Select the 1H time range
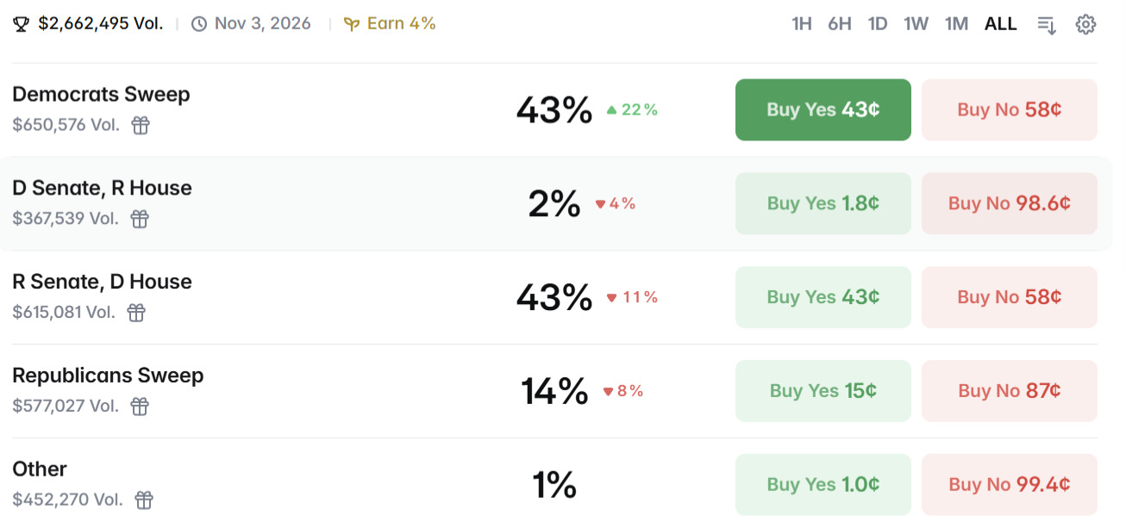 (x=802, y=24)
